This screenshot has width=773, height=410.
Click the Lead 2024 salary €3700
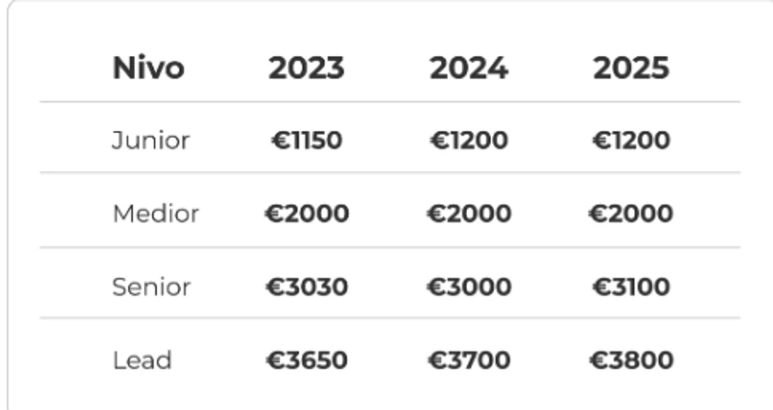(468, 360)
